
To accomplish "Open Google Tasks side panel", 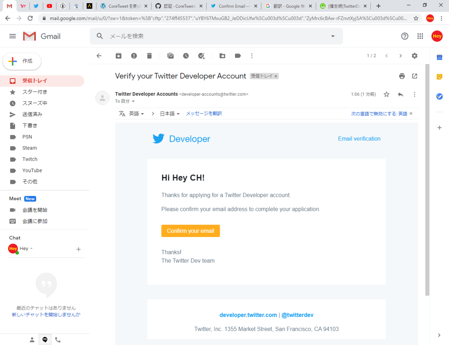I will (x=440, y=96).
